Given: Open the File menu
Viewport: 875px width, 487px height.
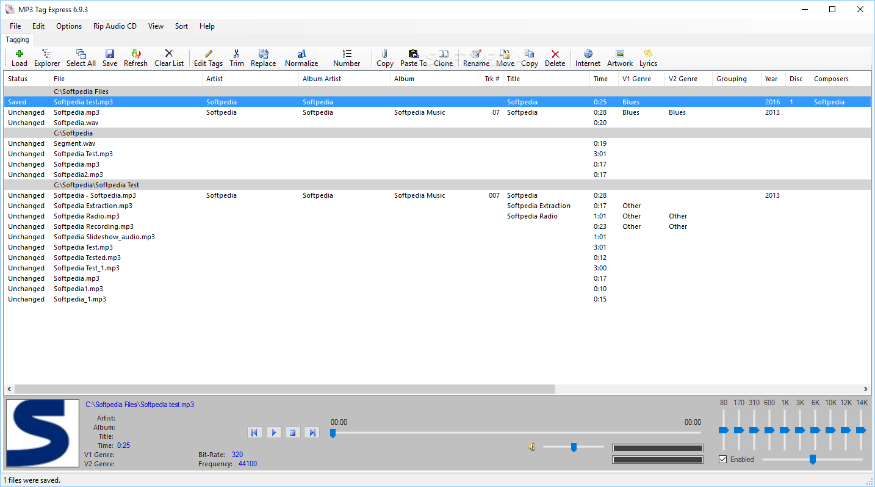Looking at the screenshot, I should tap(15, 26).
